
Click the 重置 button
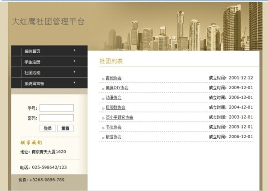pos(65,128)
